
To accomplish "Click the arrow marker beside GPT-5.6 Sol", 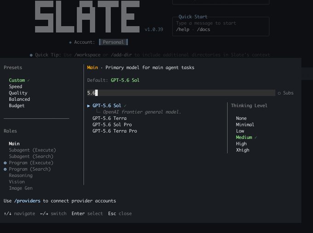I will coord(89,106).
